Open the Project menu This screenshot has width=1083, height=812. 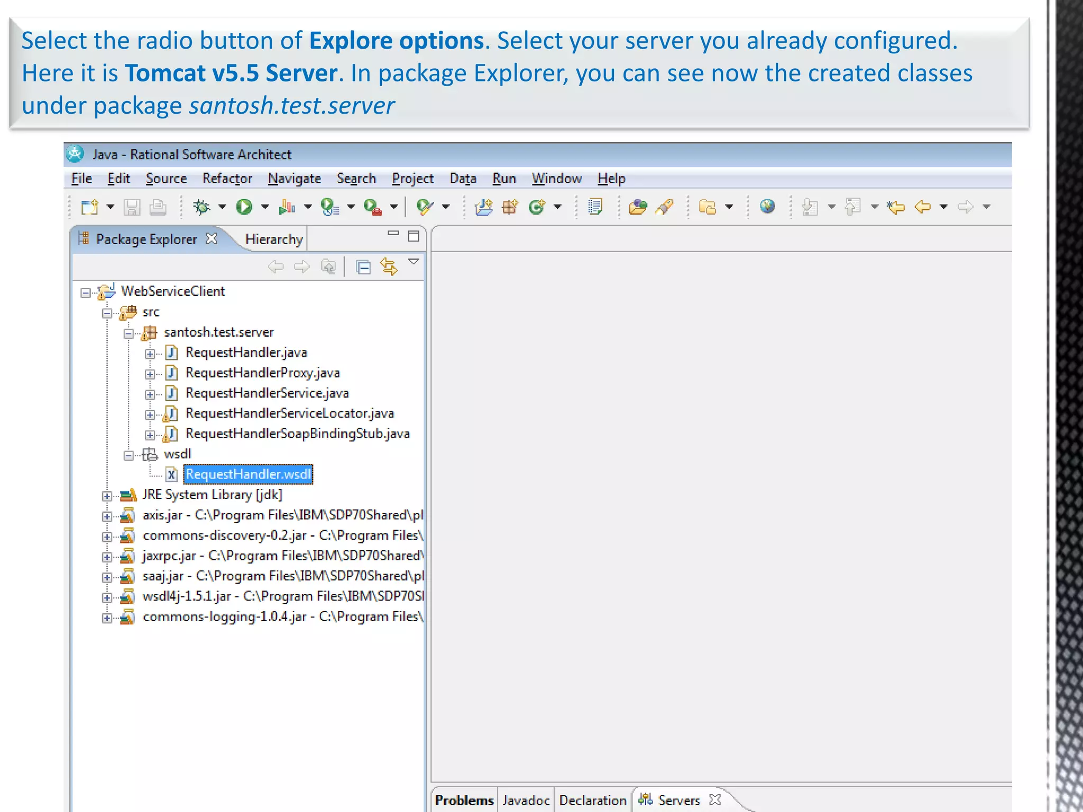(413, 179)
